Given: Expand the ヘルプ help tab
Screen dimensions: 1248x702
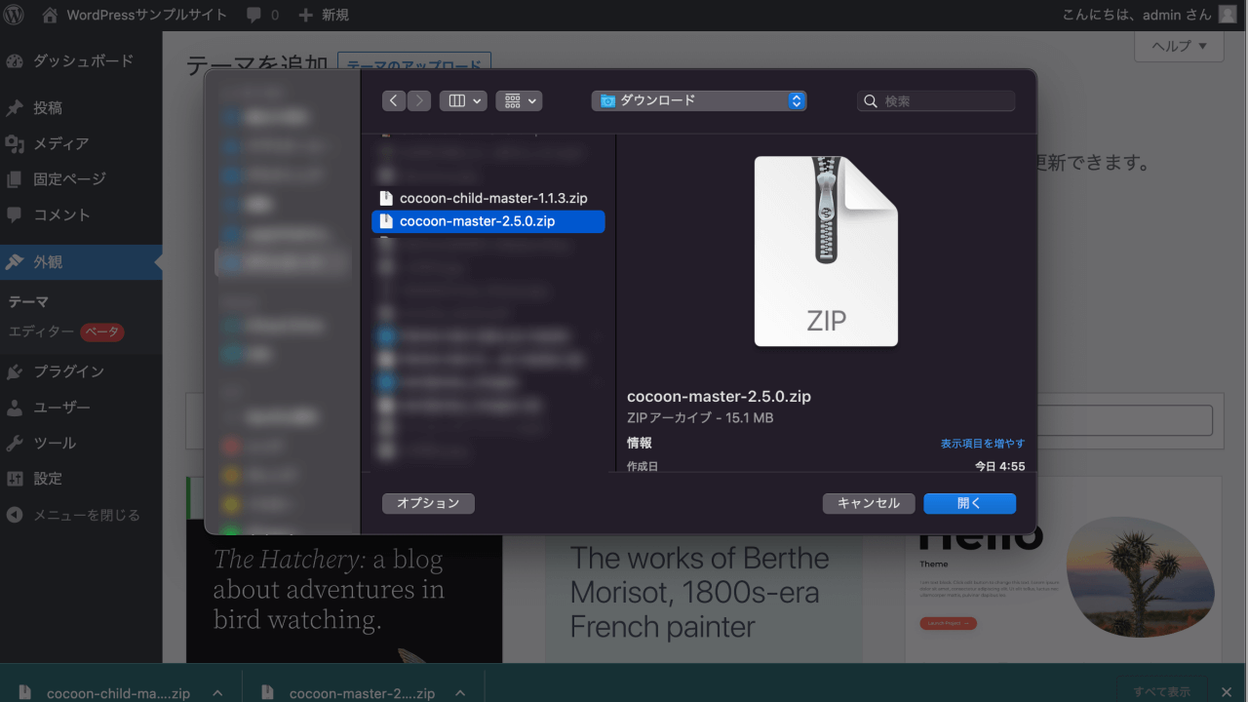Looking at the screenshot, I should coord(1179,46).
